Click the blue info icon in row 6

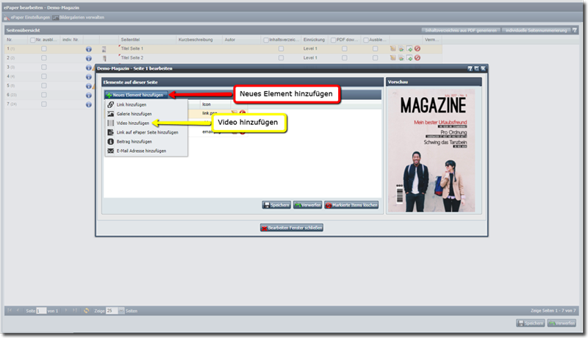click(88, 96)
